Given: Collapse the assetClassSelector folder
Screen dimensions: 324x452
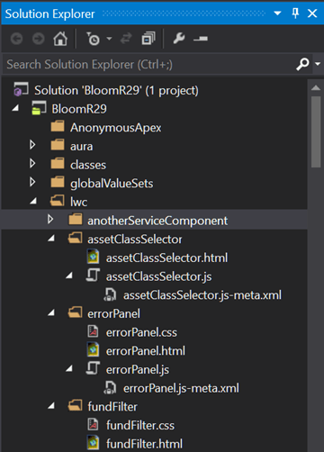Looking at the screenshot, I should 51,239.
